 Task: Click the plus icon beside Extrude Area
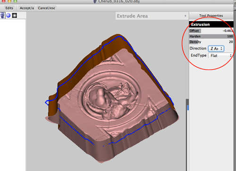click(185, 16)
